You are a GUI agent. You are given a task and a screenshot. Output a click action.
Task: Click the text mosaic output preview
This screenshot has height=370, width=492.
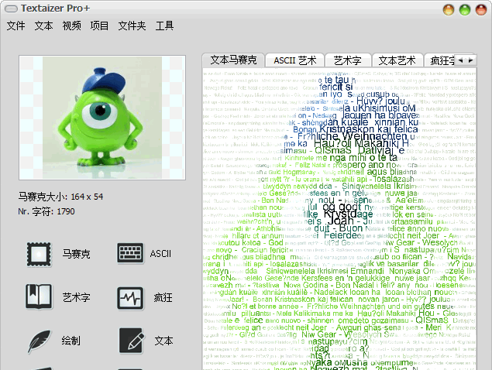point(339,219)
